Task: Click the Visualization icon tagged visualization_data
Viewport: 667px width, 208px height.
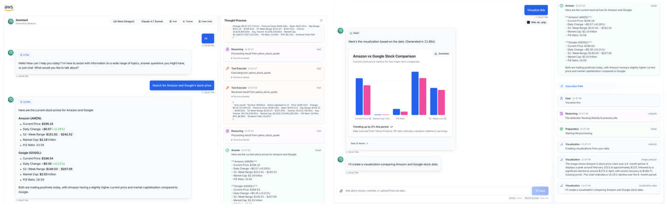Action: pos(562,185)
